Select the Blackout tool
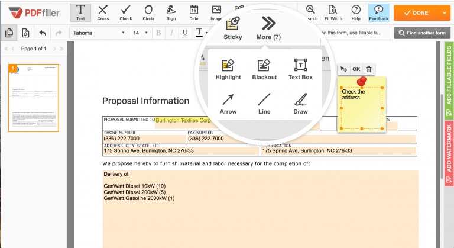 (x=264, y=70)
